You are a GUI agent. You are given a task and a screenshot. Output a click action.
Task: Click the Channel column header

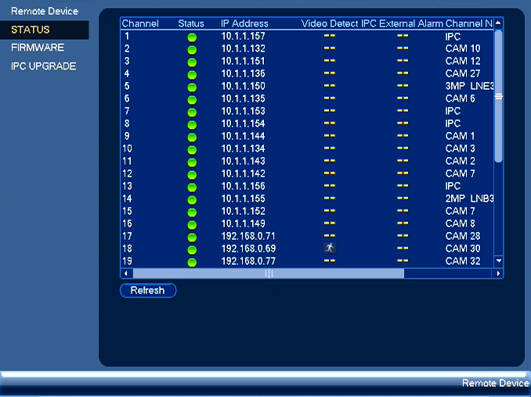[x=140, y=23]
